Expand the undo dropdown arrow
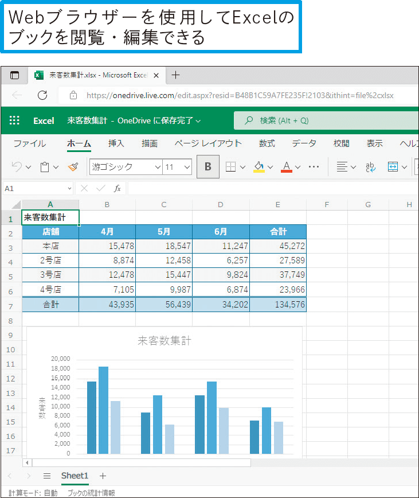Viewport: 419px width, 498px height. tap(29, 167)
